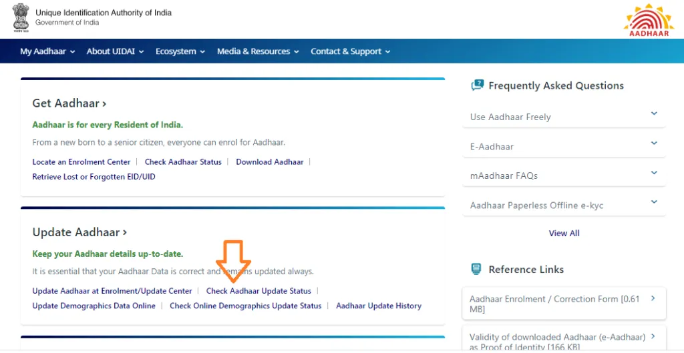
Task: Click Check Aadhaar Update Status link
Action: pyautogui.click(x=259, y=291)
